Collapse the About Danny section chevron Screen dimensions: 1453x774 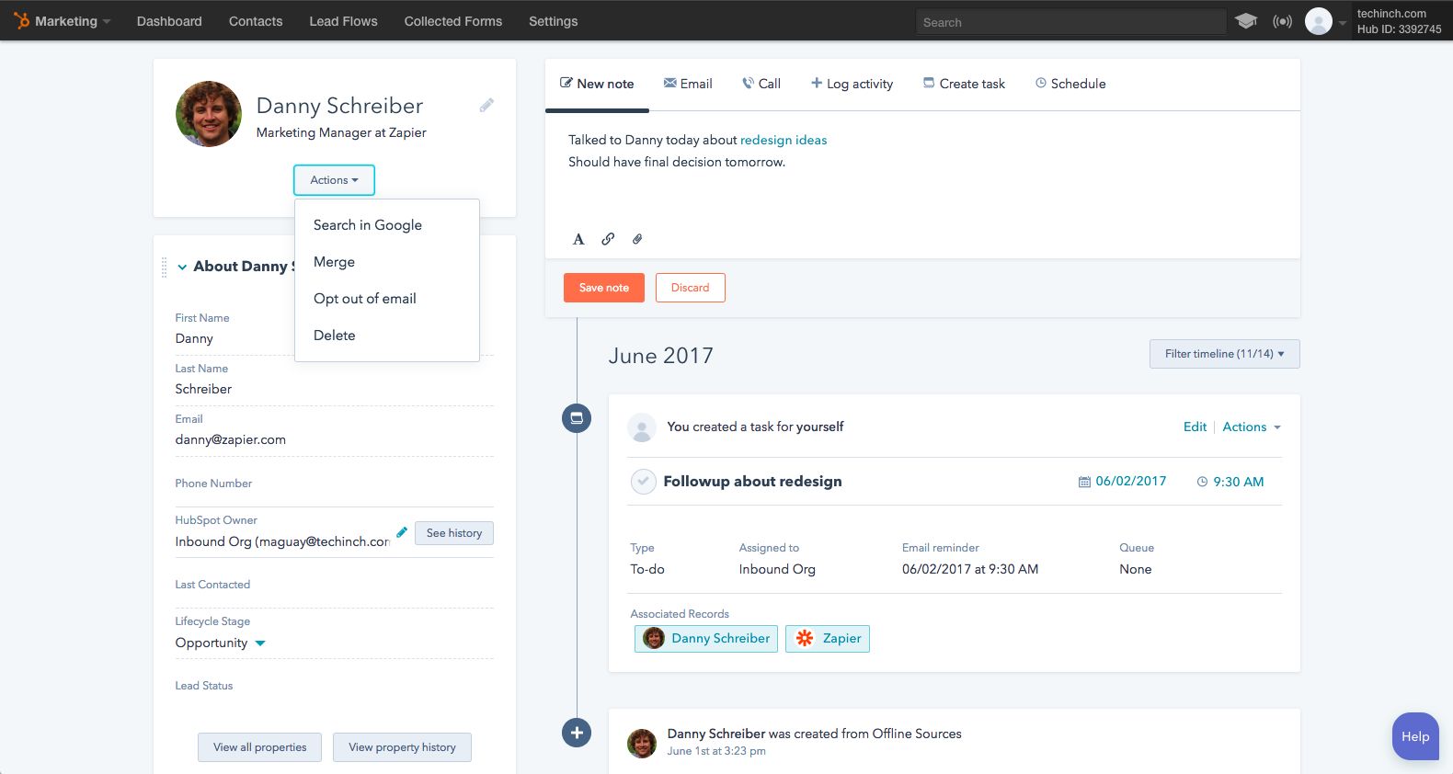click(x=182, y=267)
